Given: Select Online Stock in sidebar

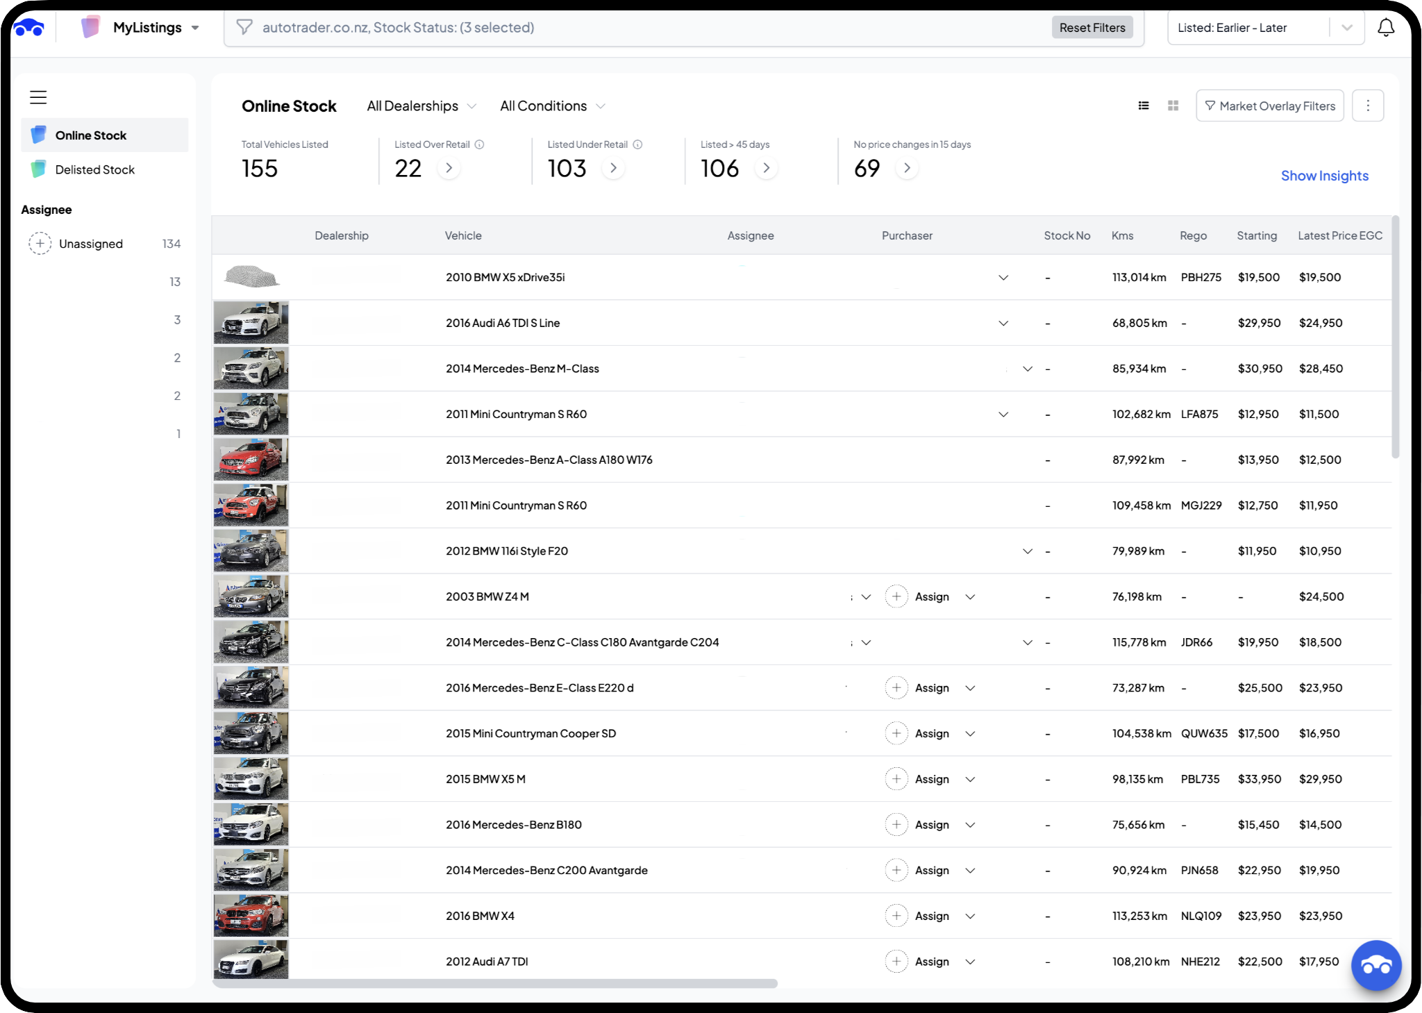Looking at the screenshot, I should coord(91,135).
